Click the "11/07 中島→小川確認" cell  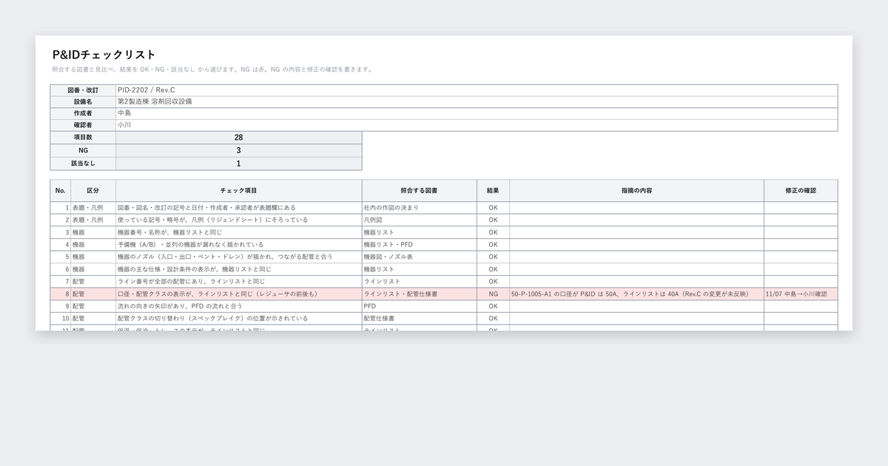point(801,294)
